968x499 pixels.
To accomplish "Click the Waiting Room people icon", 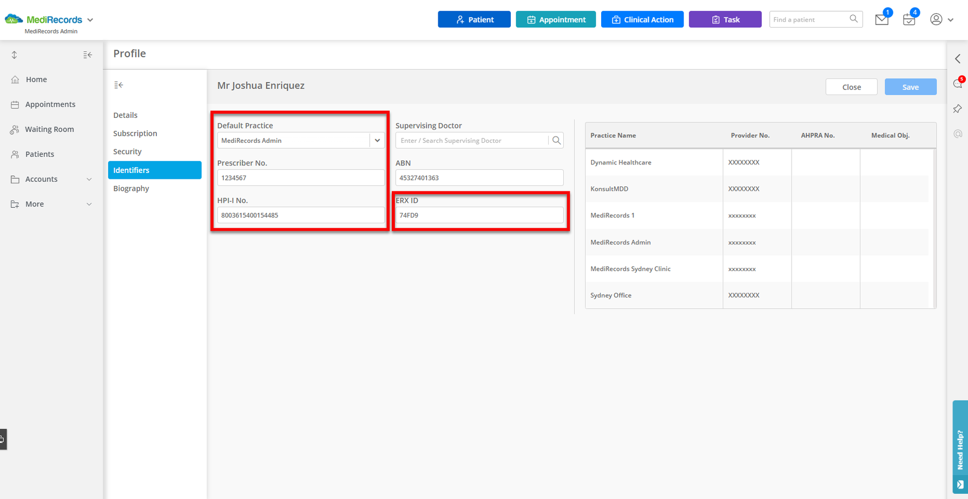I will (x=15, y=129).
